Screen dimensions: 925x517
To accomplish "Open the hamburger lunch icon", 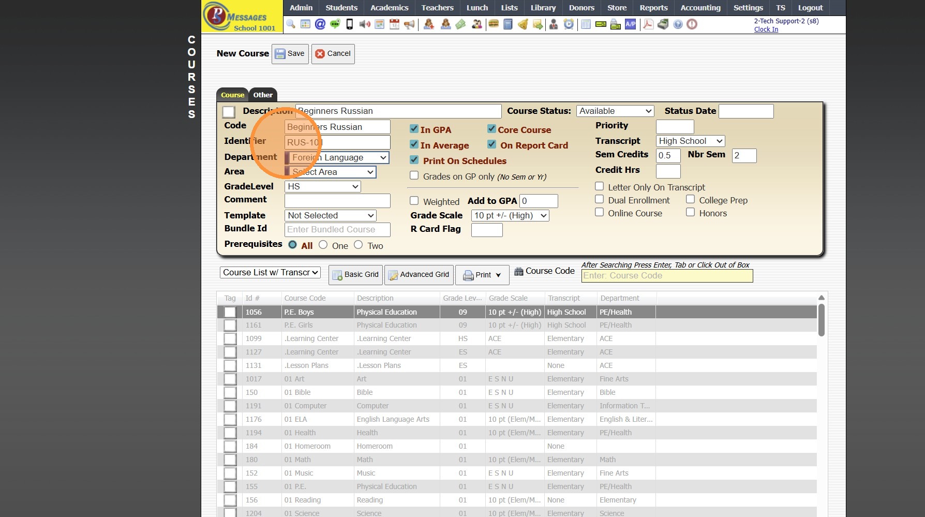I will [x=494, y=24].
